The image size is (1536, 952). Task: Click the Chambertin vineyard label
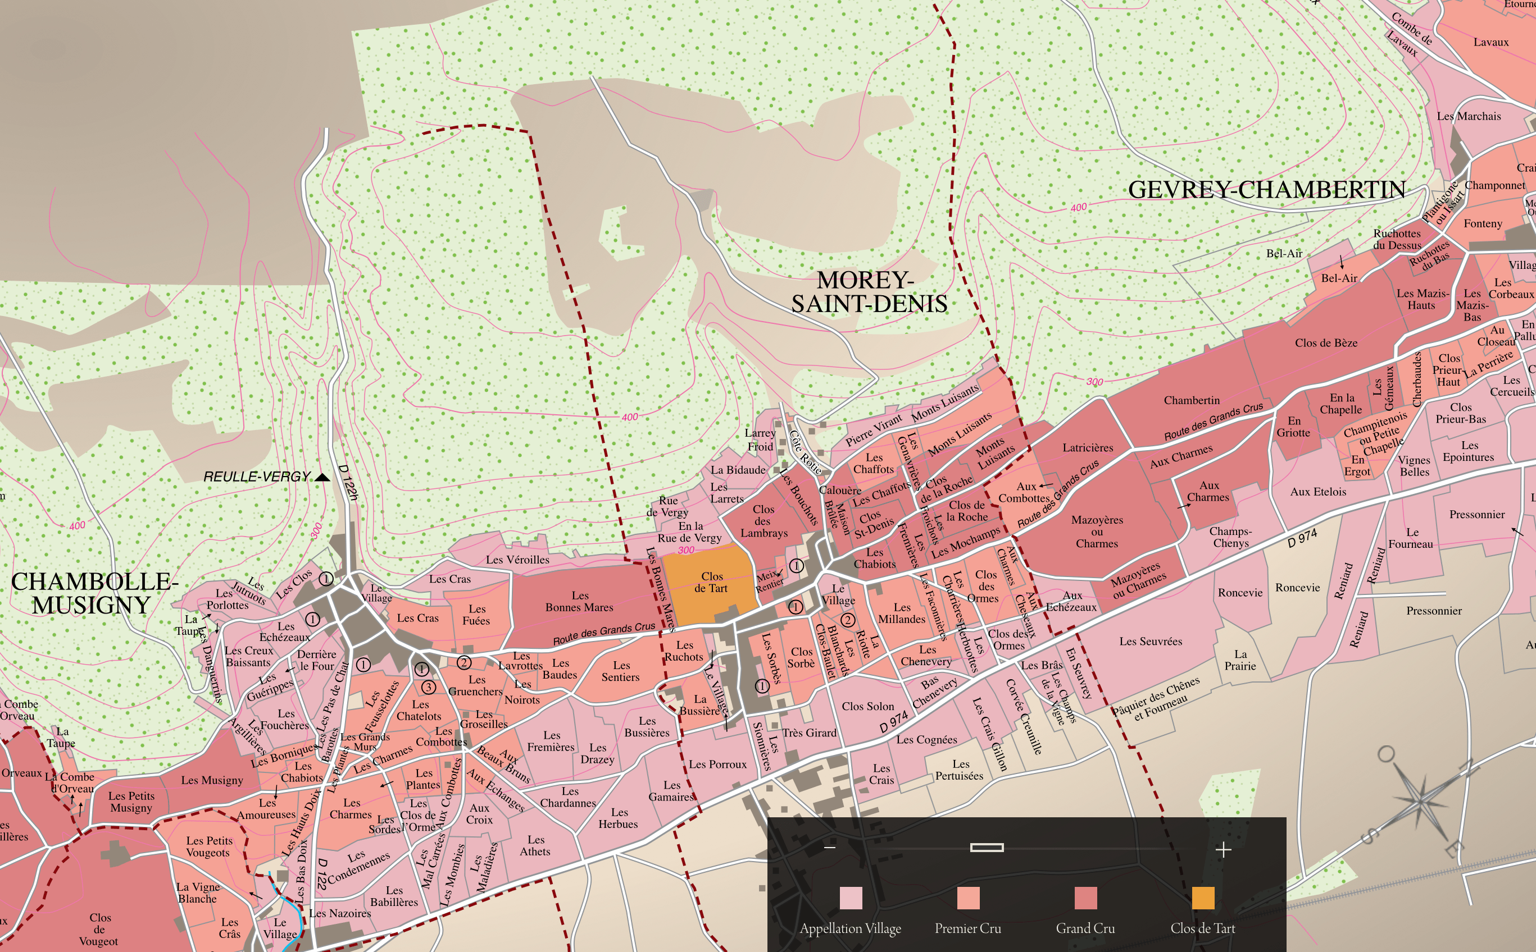[1192, 400]
